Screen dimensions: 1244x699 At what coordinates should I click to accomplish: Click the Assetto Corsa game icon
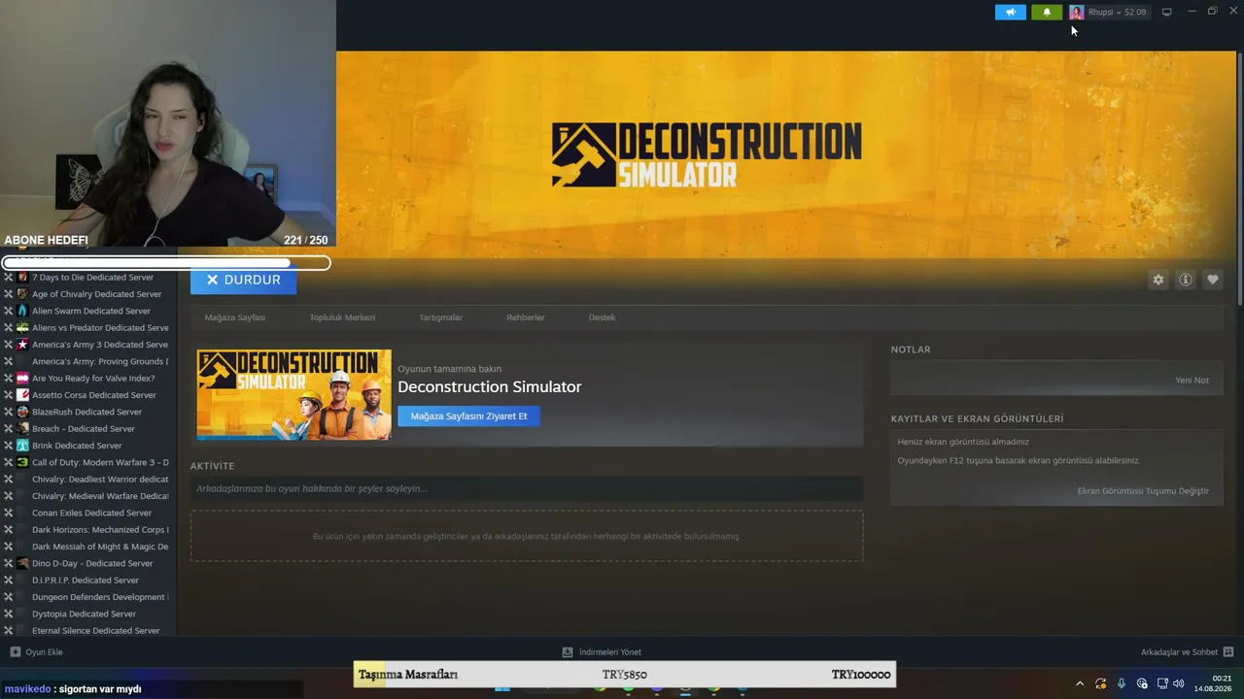pyautogui.click(x=22, y=395)
